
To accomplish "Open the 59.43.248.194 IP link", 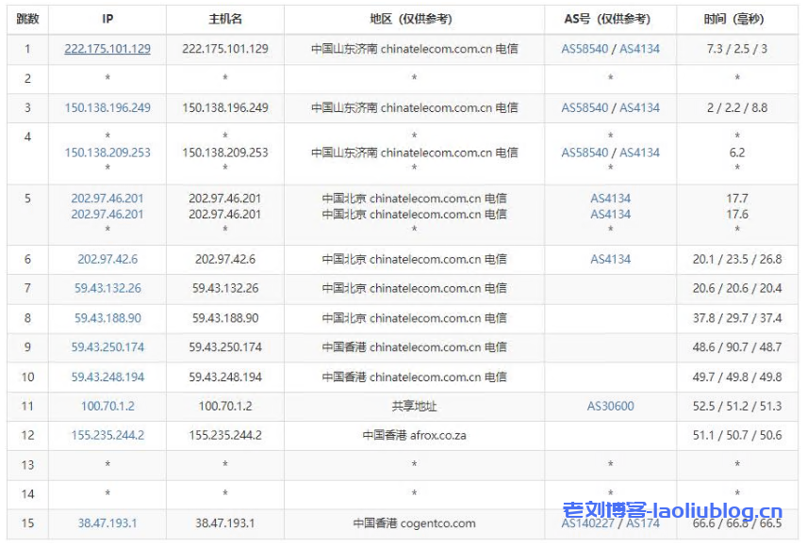I will pos(107,377).
